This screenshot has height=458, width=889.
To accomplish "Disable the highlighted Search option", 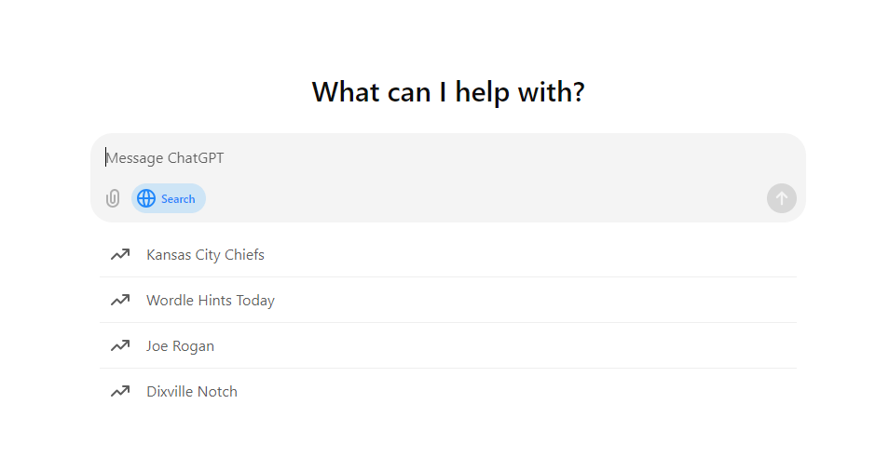I will pos(169,198).
